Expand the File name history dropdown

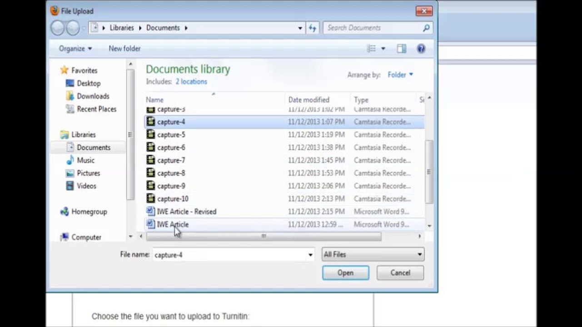coord(310,255)
